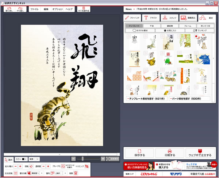Switch to 画像読込 tab

pyautogui.click(x=188, y=18)
